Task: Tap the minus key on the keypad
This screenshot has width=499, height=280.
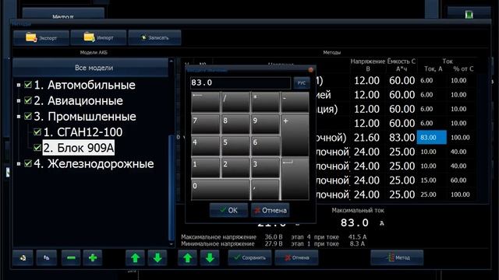Action: 295,102
